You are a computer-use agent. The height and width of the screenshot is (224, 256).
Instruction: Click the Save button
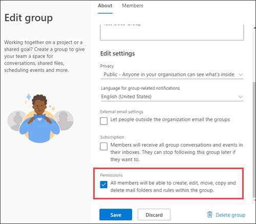[116, 215]
